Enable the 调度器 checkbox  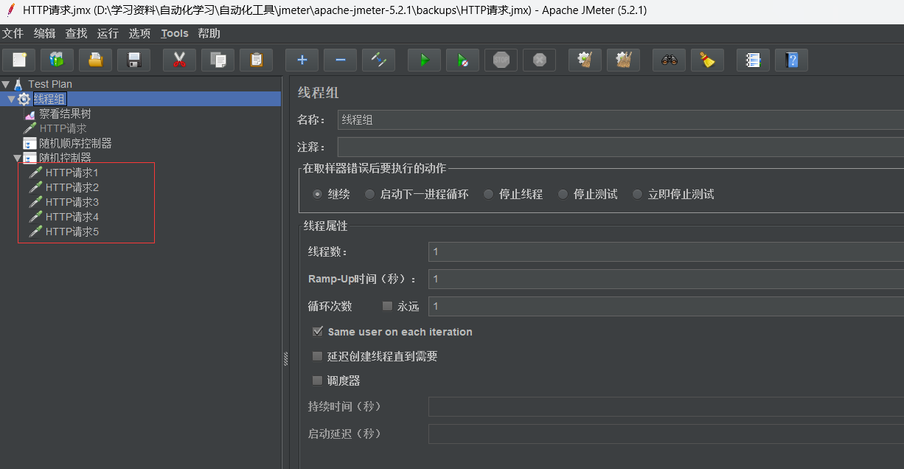317,381
